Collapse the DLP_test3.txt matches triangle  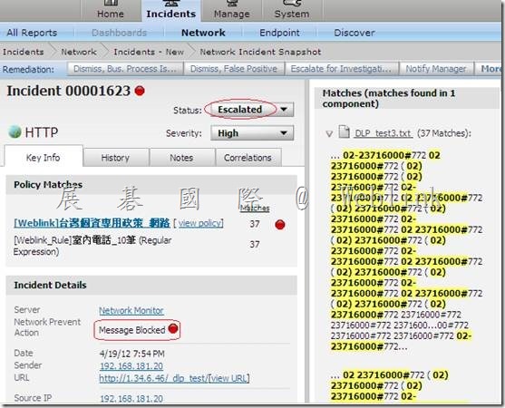pos(329,133)
